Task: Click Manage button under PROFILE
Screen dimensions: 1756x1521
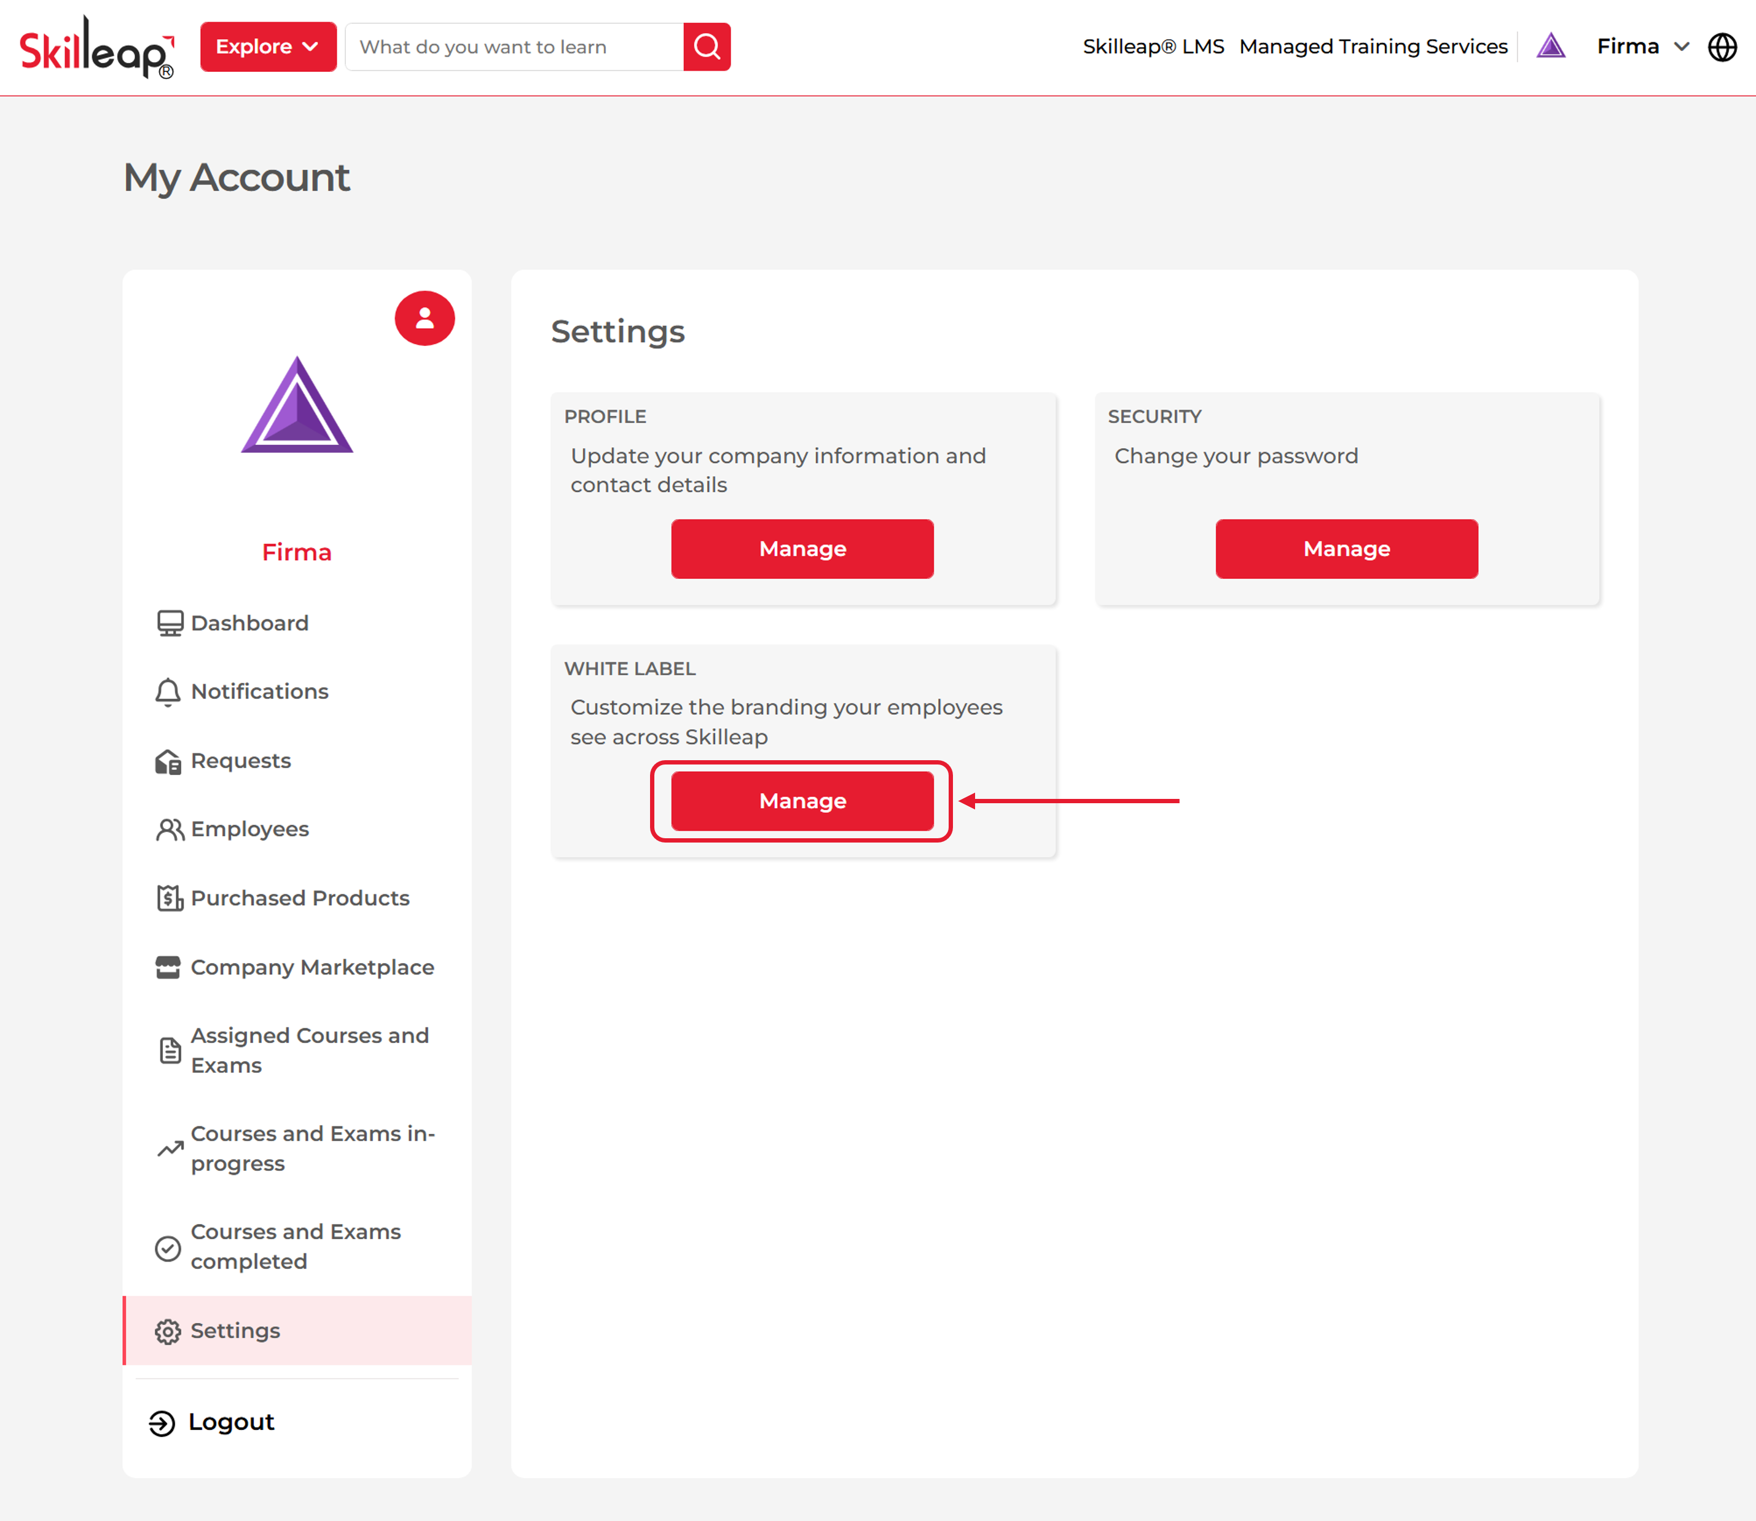Action: (802, 549)
